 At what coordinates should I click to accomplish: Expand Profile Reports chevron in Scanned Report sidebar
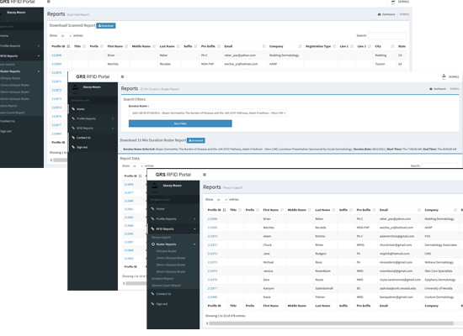(x=39, y=46)
